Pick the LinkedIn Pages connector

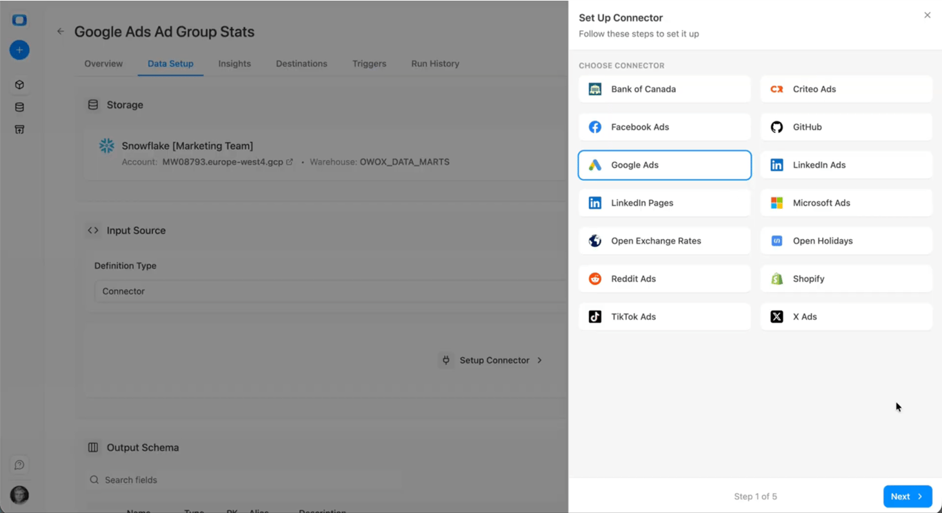pyautogui.click(x=665, y=203)
